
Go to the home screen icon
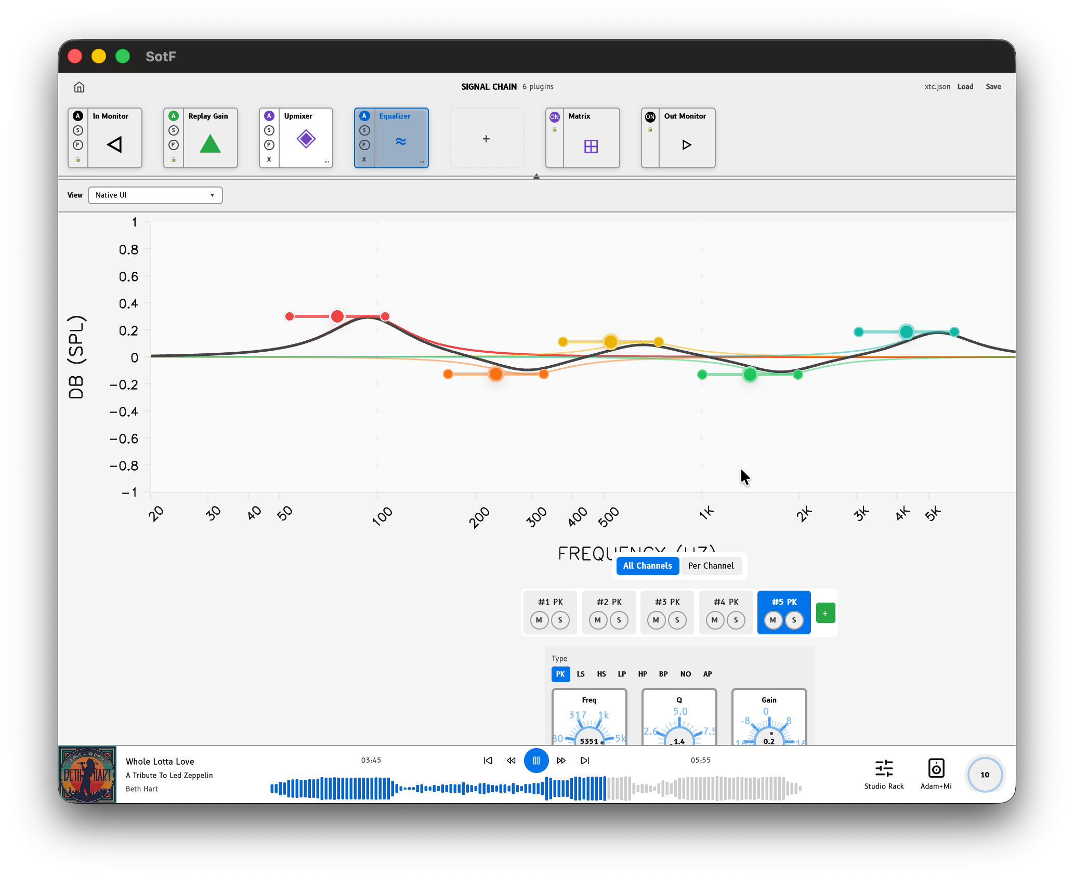79,87
